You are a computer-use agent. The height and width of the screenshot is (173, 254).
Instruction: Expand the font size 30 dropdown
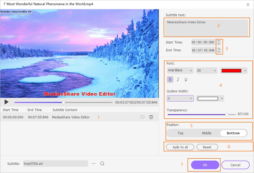207,71
